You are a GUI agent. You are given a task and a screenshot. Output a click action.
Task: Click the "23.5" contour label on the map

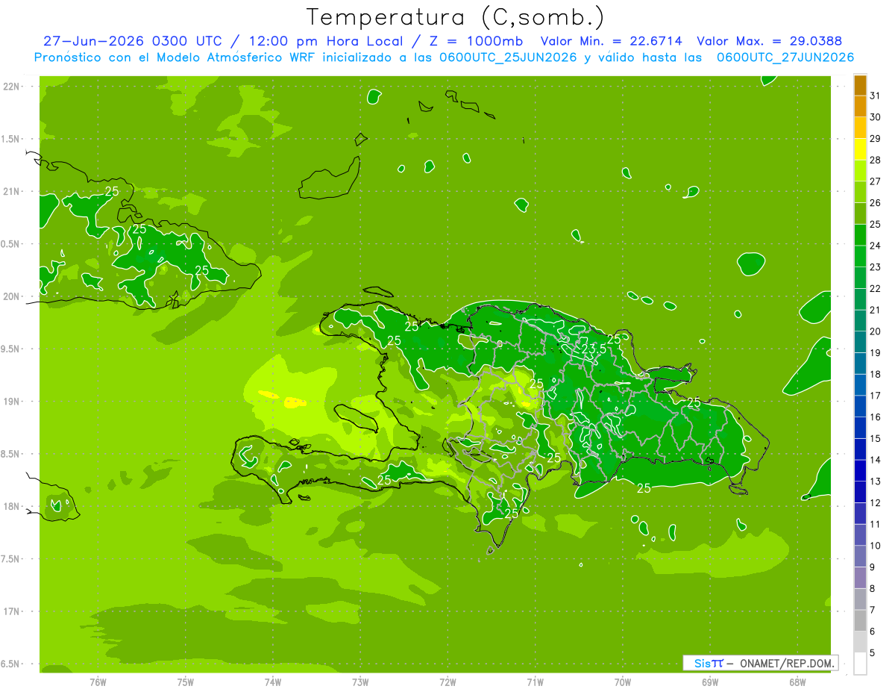(594, 349)
